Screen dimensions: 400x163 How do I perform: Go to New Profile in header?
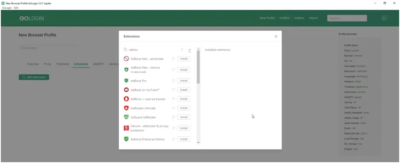pyautogui.click(x=267, y=18)
